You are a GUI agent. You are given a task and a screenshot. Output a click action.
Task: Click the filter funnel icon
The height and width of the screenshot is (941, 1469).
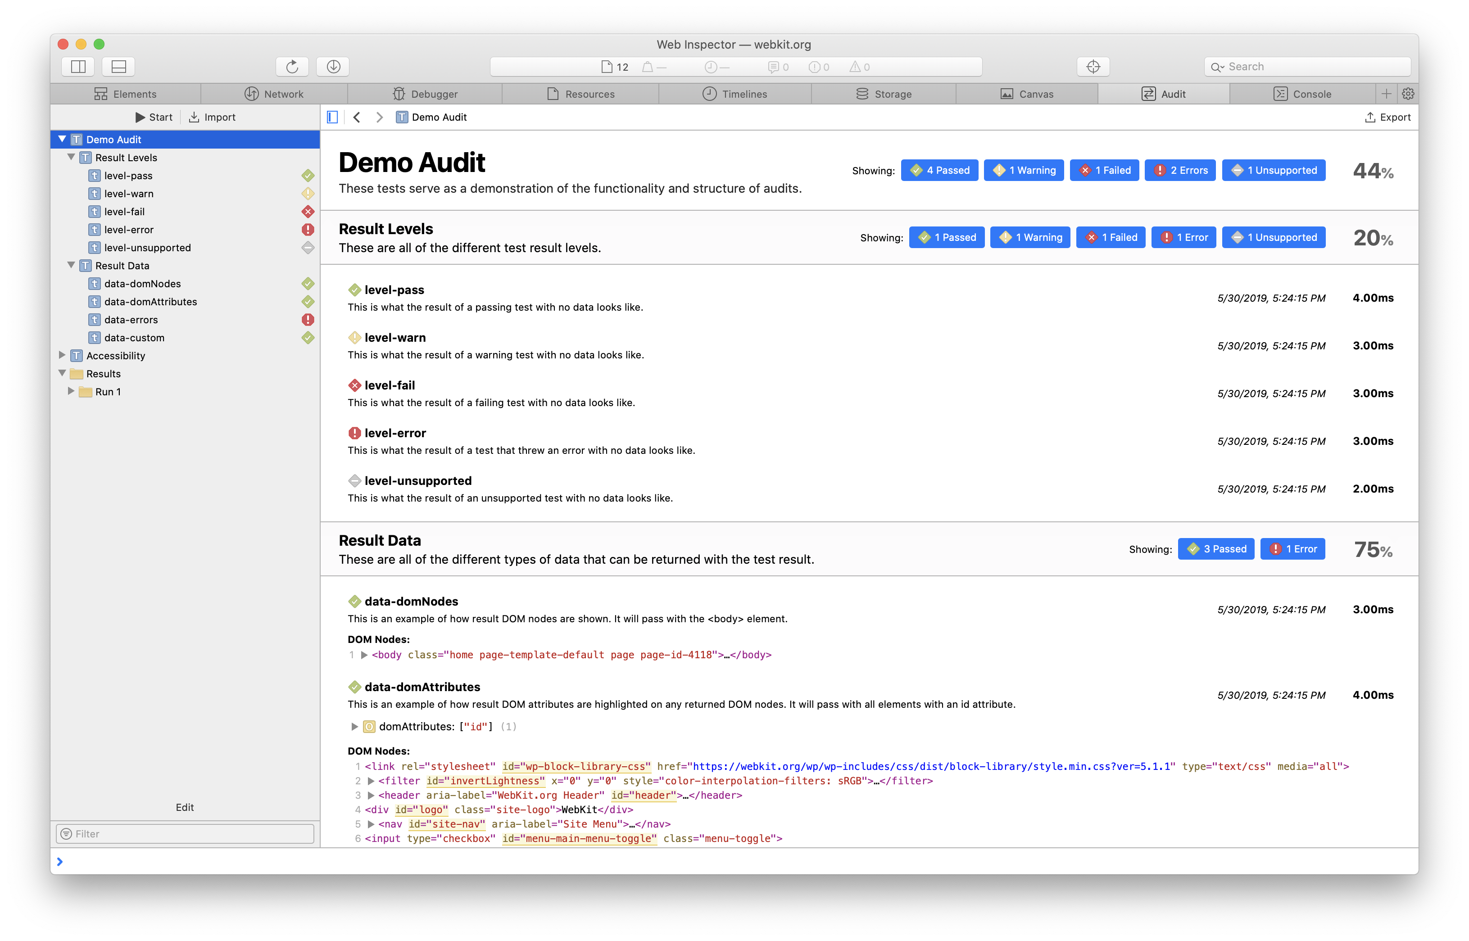pyautogui.click(x=67, y=833)
